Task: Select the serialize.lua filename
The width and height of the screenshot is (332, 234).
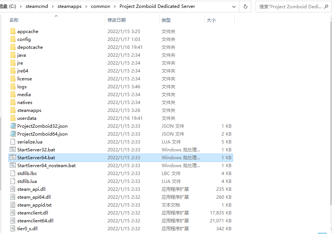Action: click(30, 142)
